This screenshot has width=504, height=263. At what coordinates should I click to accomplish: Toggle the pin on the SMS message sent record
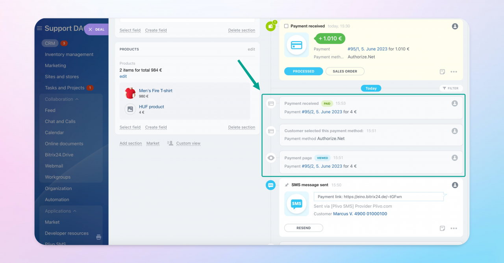coord(287,185)
